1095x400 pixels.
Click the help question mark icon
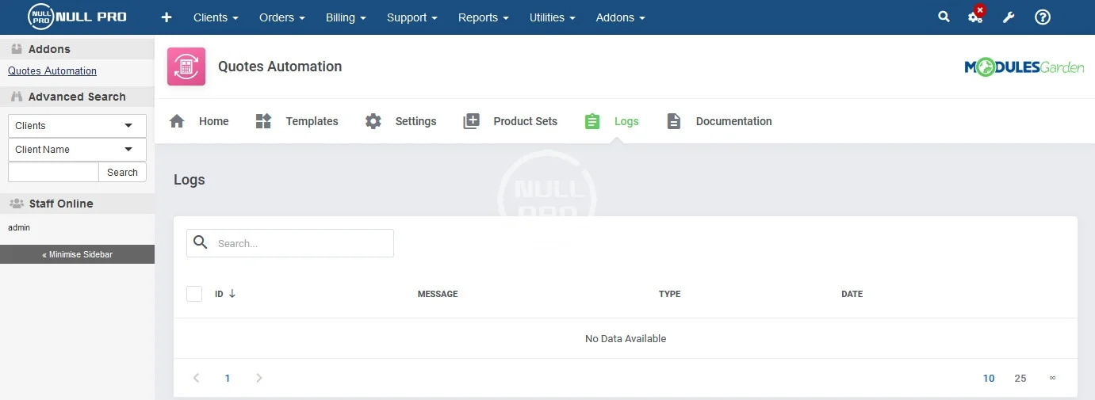pyautogui.click(x=1043, y=17)
